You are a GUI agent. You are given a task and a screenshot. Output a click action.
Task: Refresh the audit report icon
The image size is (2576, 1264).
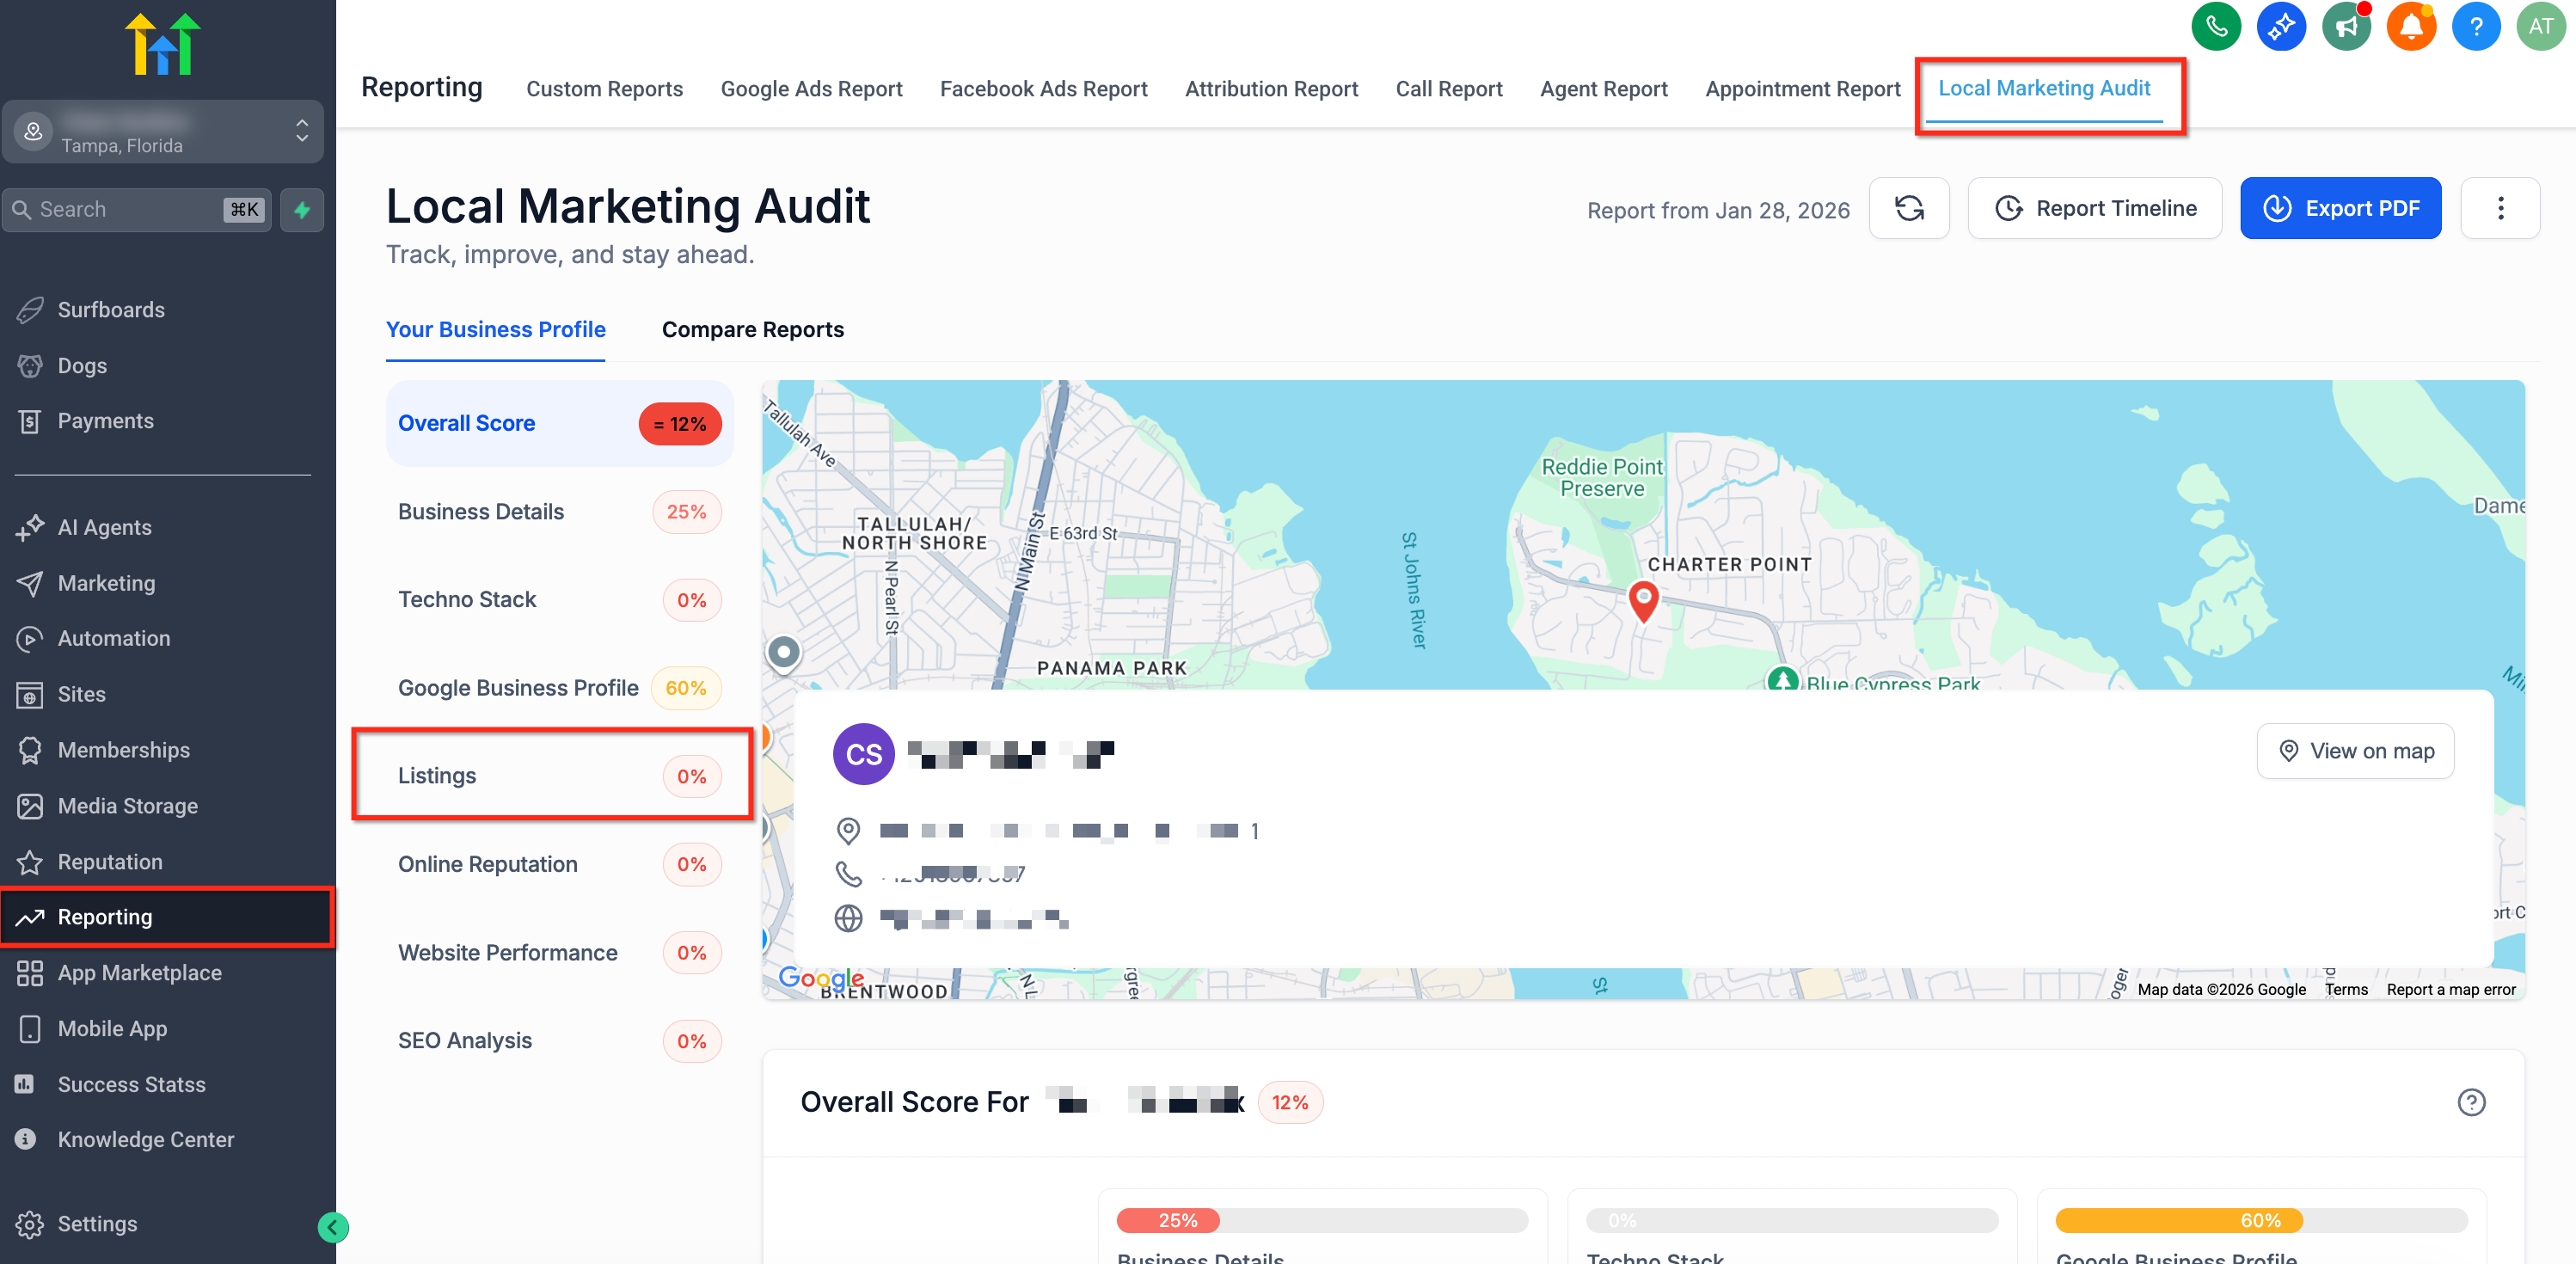[x=1908, y=208]
